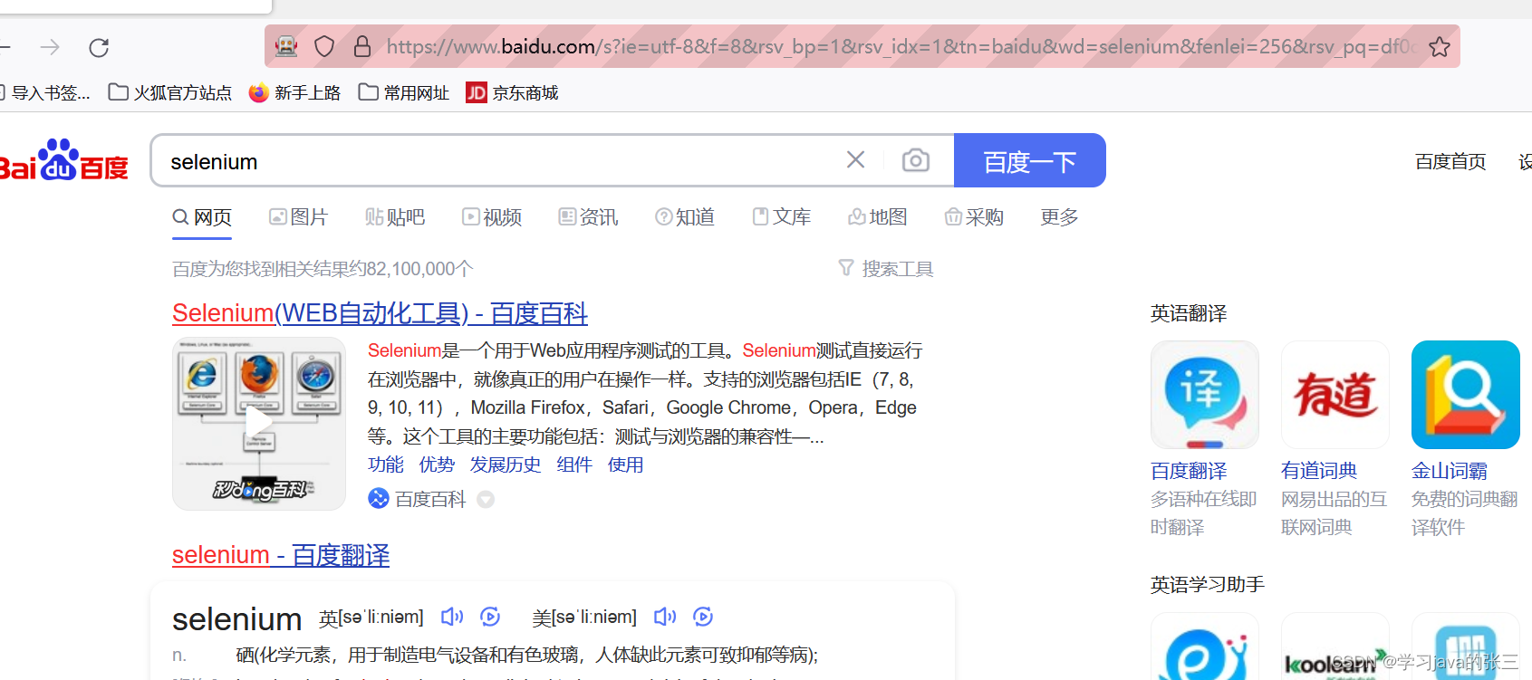The height and width of the screenshot is (680, 1532).
Task: Open the 有道词典 text link
Action: 1319,471
